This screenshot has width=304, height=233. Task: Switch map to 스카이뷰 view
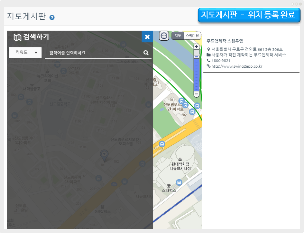click(192, 35)
